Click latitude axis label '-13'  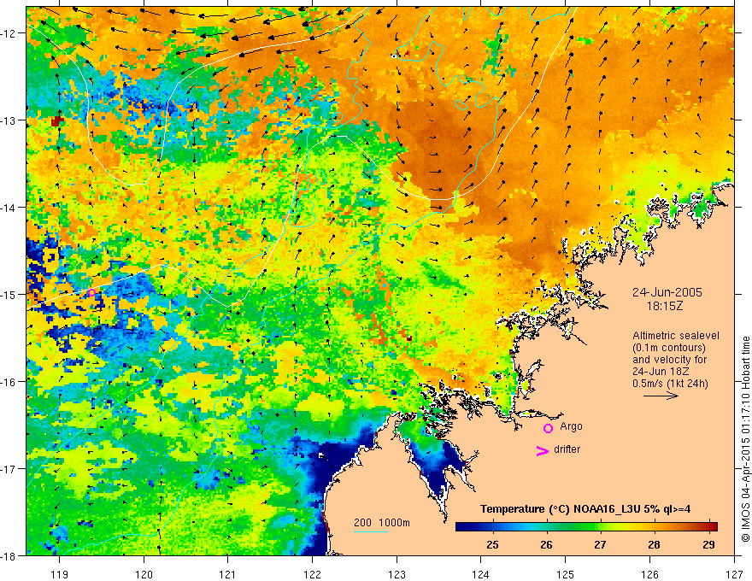(x=9, y=120)
